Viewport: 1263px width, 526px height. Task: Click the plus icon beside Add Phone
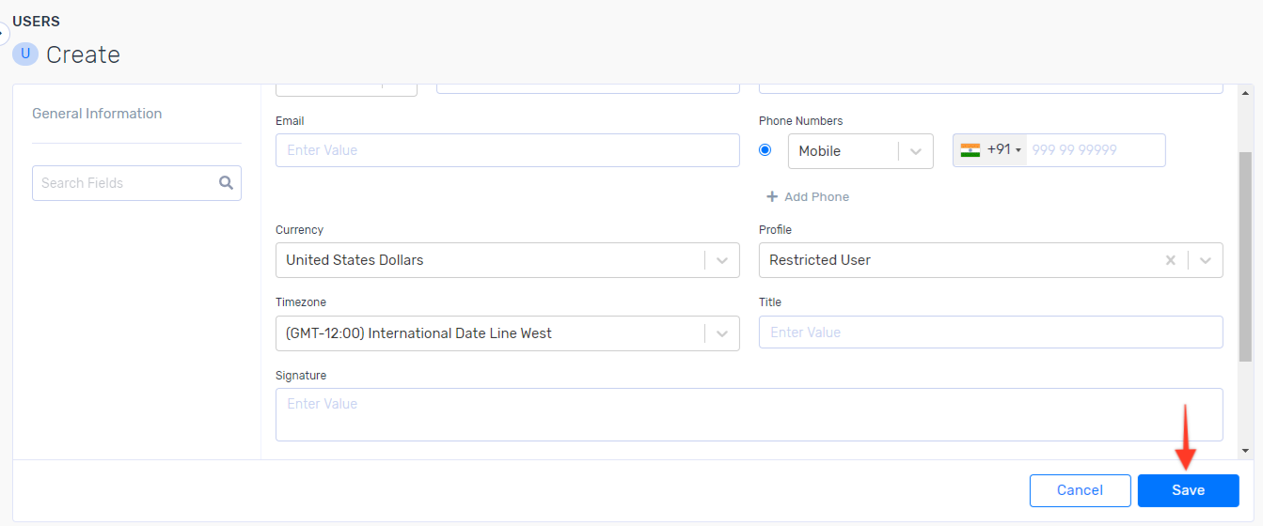(772, 197)
